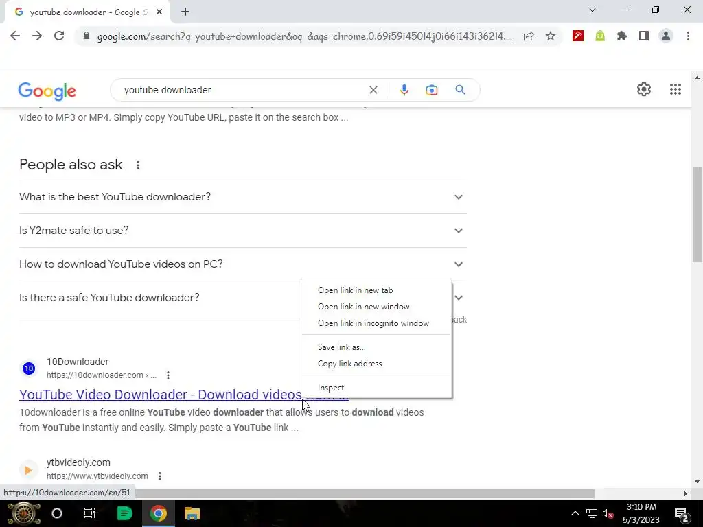Open Cortana search circle on taskbar
703x527 pixels.
click(x=57, y=513)
